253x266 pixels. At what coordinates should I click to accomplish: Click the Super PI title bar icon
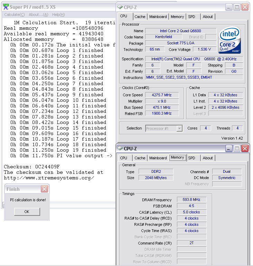(x=6, y=7)
